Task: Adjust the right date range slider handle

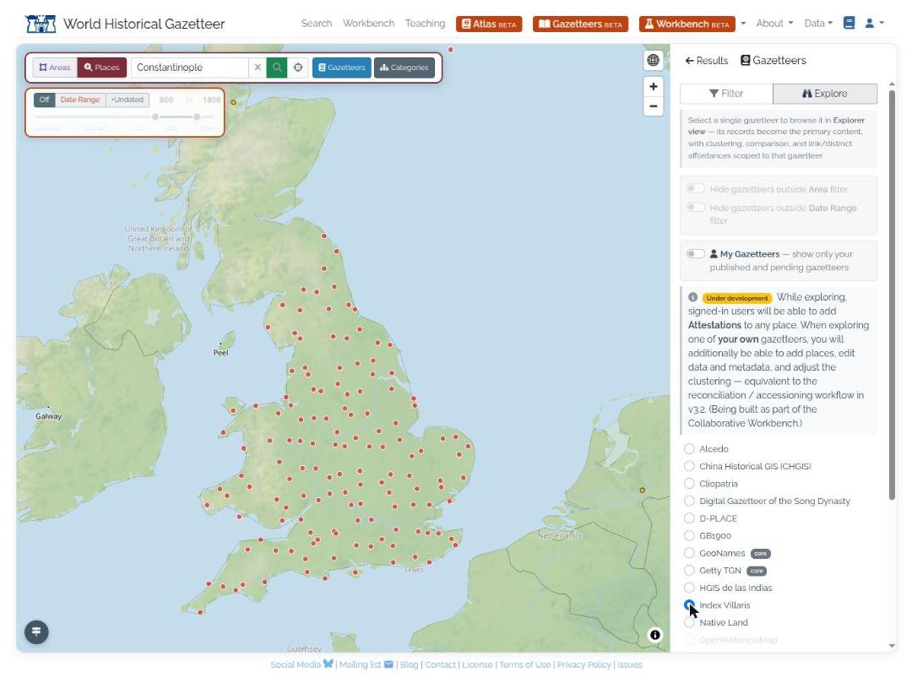Action: coord(197,117)
